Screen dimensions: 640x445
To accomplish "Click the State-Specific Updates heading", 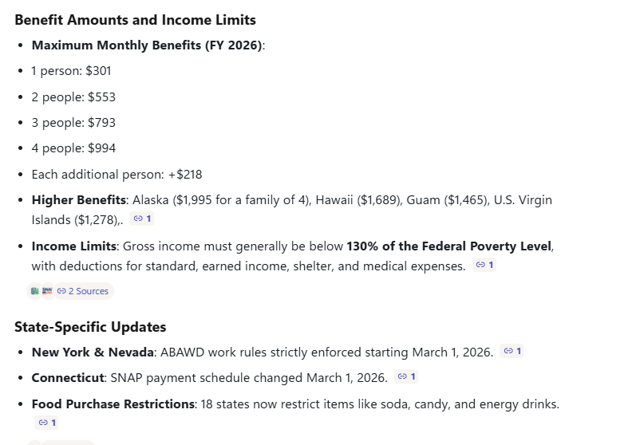I will (x=90, y=327).
